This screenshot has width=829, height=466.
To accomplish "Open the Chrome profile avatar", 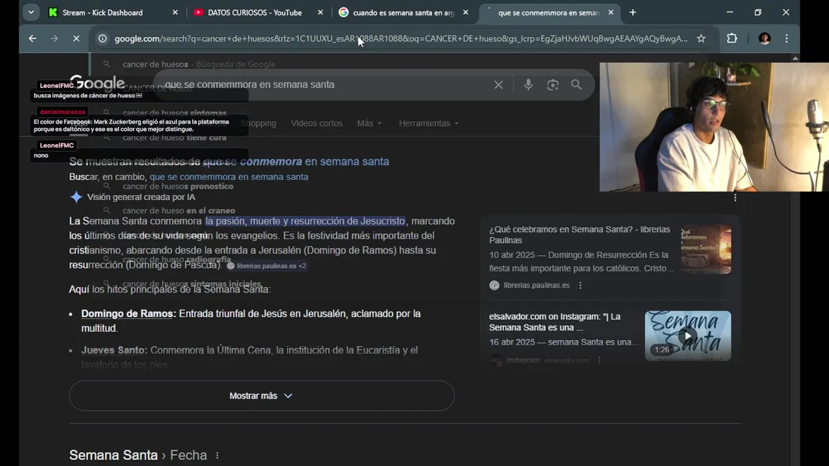I will 764,39.
